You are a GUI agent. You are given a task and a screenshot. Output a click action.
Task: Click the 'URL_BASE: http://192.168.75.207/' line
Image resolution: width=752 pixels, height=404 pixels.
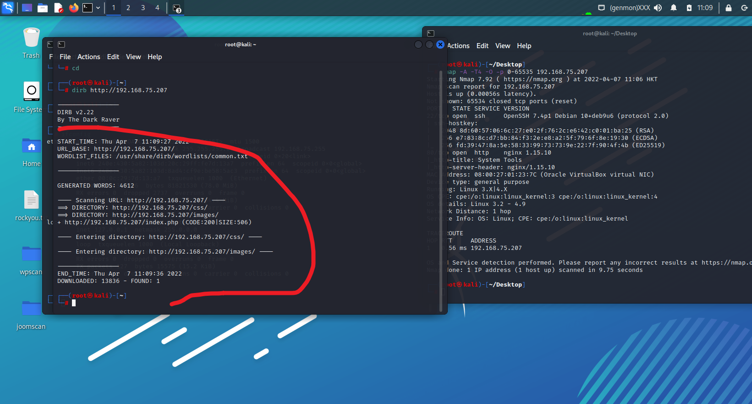tap(116, 149)
